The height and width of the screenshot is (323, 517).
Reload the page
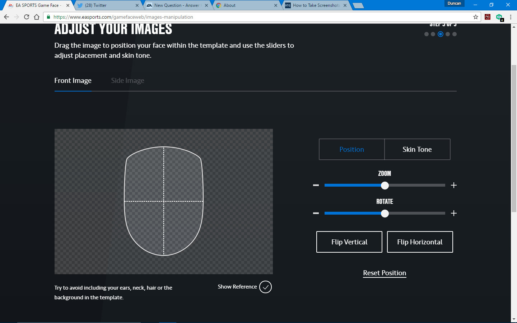tap(27, 17)
